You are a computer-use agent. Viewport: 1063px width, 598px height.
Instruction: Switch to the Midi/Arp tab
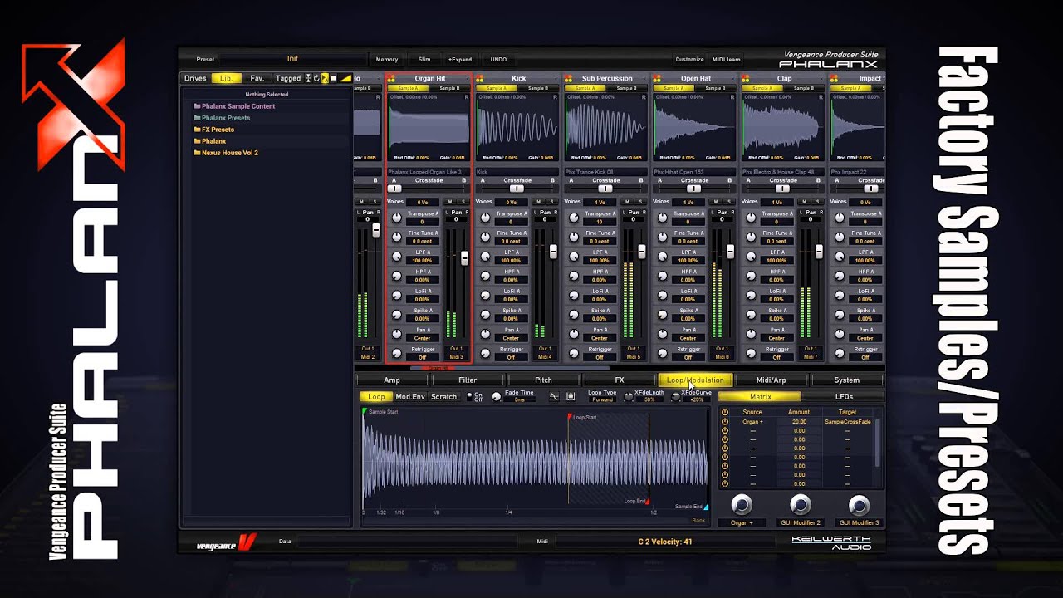pyautogui.click(x=771, y=380)
